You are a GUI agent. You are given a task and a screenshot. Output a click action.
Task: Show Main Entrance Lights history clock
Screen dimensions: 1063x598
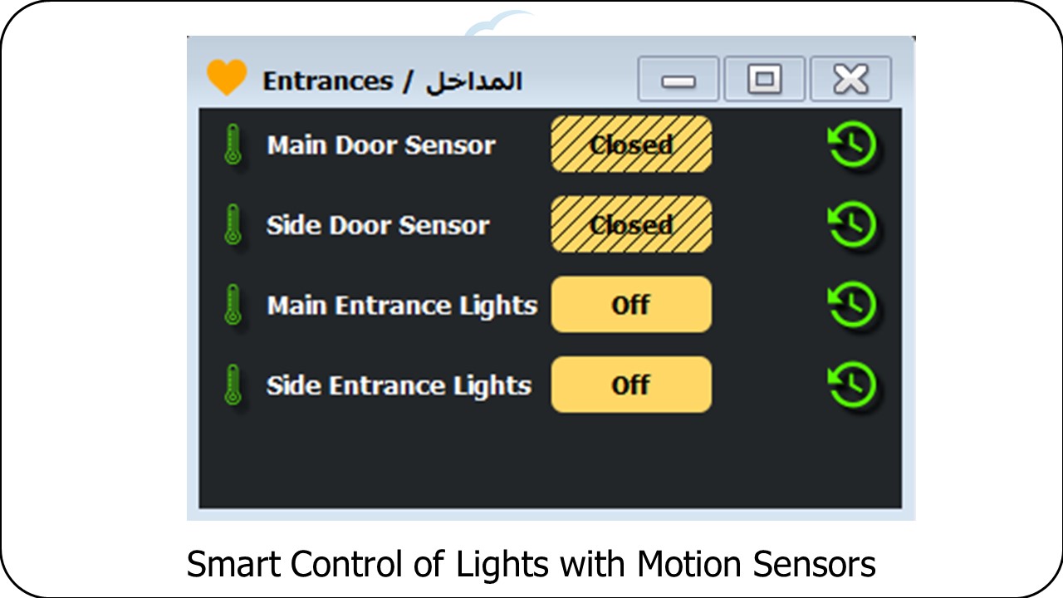coord(852,305)
